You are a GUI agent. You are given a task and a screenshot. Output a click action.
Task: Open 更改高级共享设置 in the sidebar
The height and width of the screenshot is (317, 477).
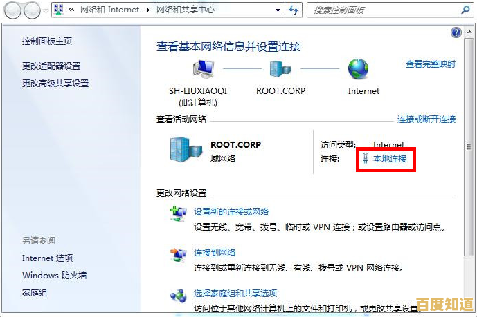click(55, 83)
